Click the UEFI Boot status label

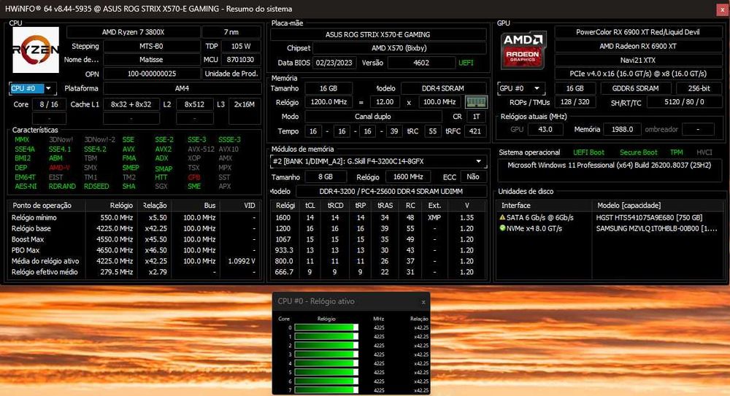pos(588,152)
